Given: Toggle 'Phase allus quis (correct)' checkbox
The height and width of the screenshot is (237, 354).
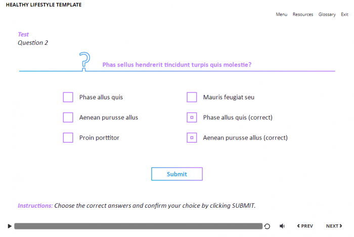Looking at the screenshot, I should tap(192, 117).
